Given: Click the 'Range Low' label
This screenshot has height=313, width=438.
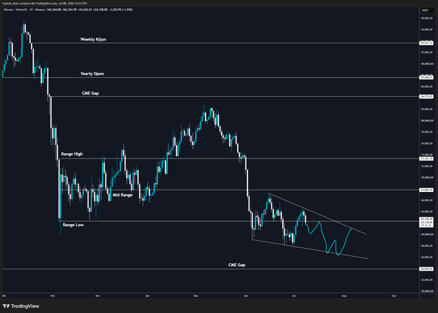Looking at the screenshot, I should pyautogui.click(x=73, y=225).
